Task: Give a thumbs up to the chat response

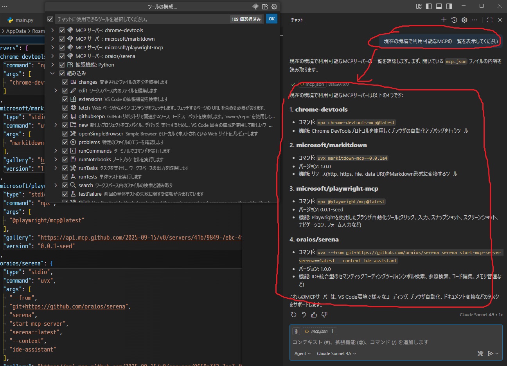Action: (314, 315)
